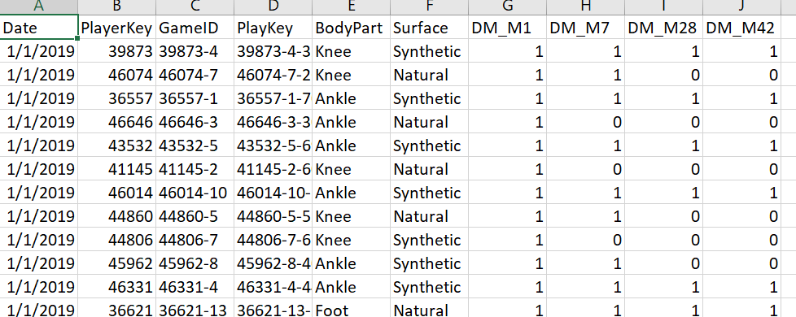Select column H header
The width and height of the screenshot is (796, 317).
[x=586, y=7]
